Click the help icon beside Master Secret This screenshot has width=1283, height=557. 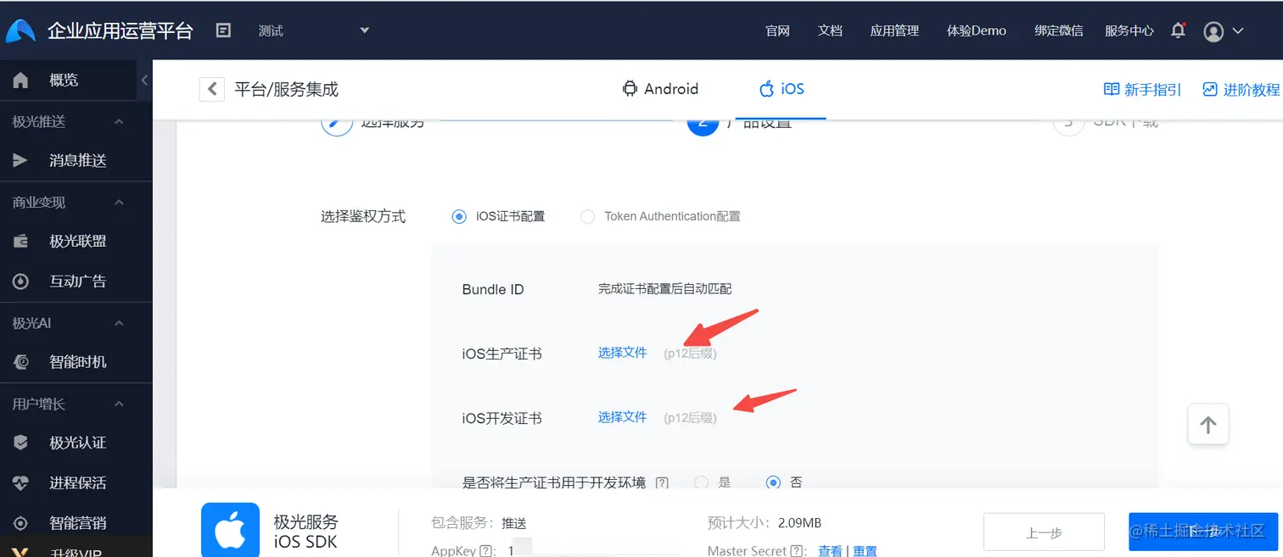coord(798,551)
